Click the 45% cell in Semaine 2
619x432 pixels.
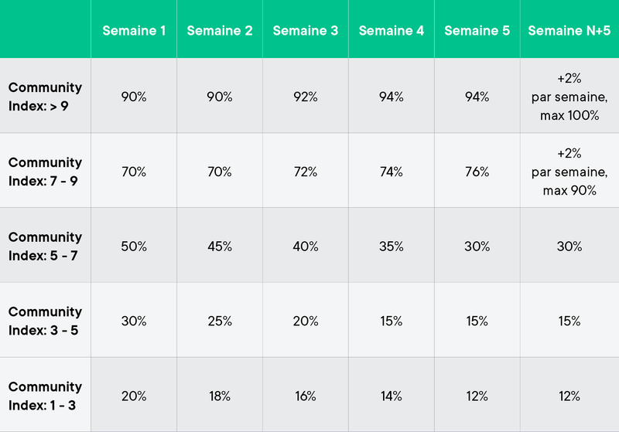coord(220,246)
